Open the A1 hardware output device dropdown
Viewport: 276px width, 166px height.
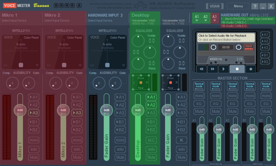pyautogui.click(x=197, y=18)
